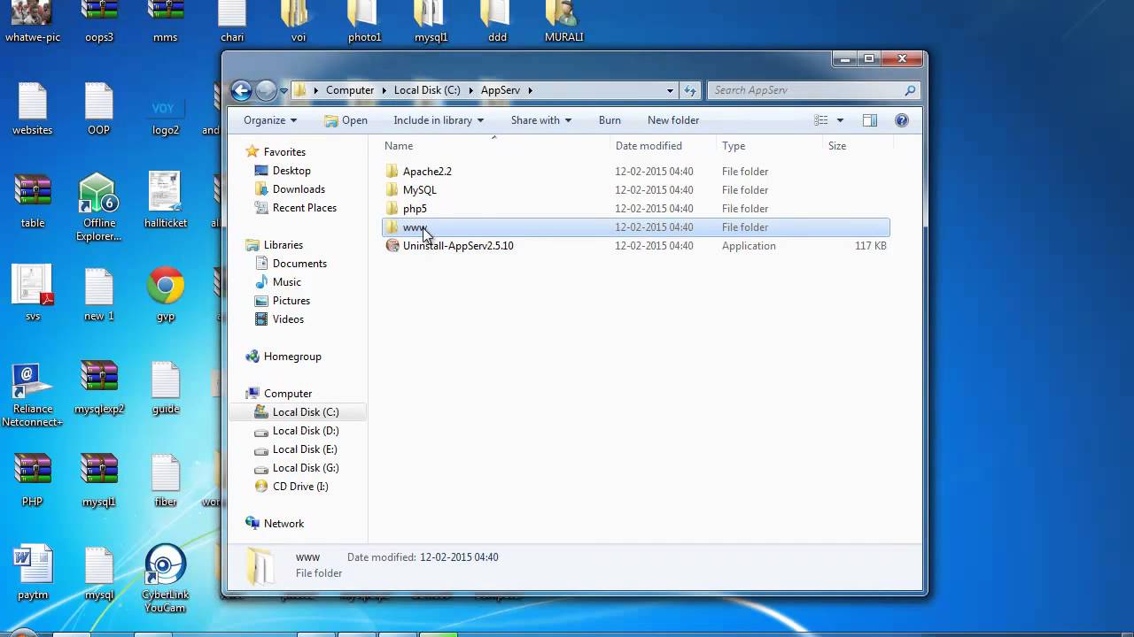
Task: Open the Pictures library
Action: (291, 301)
